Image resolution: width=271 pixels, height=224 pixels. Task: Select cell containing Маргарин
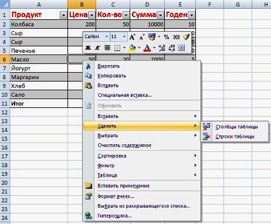pyautogui.click(x=39, y=77)
